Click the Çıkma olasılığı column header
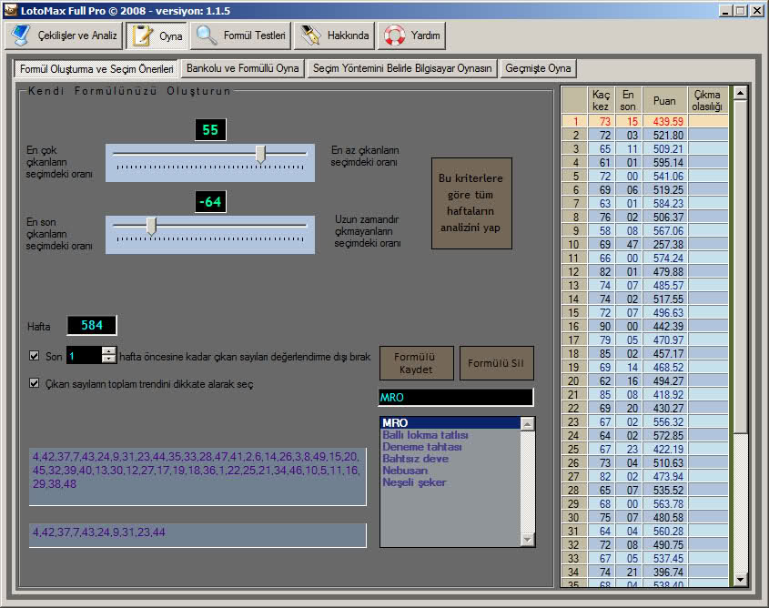Screen dimensions: 769x608 (708, 100)
